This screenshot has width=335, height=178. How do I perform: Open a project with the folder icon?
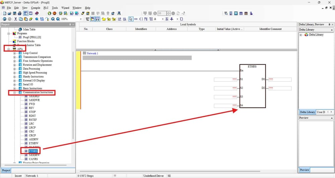[x=10, y=13]
